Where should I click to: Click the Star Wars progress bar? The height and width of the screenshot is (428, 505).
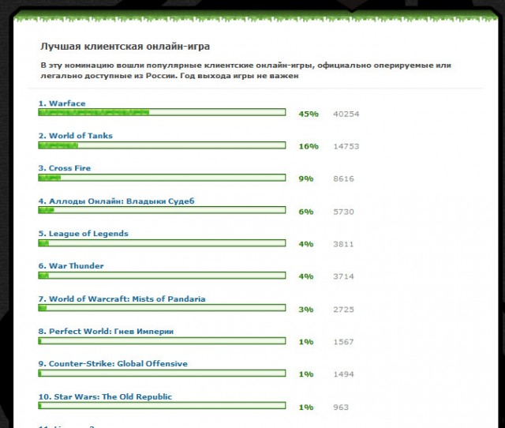coord(162,405)
